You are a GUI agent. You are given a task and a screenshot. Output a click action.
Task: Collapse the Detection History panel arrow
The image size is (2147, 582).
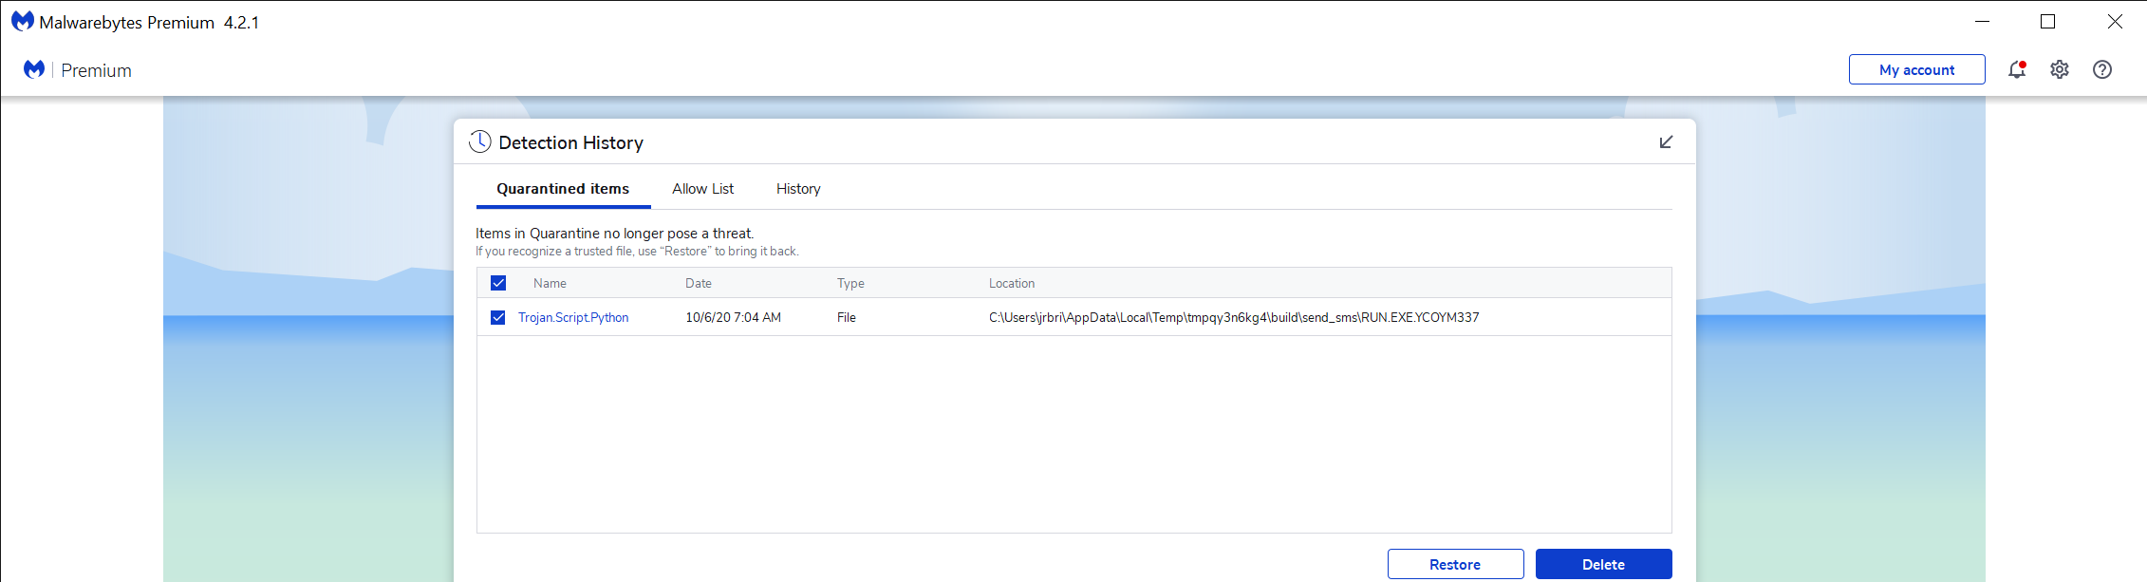coord(1666,142)
